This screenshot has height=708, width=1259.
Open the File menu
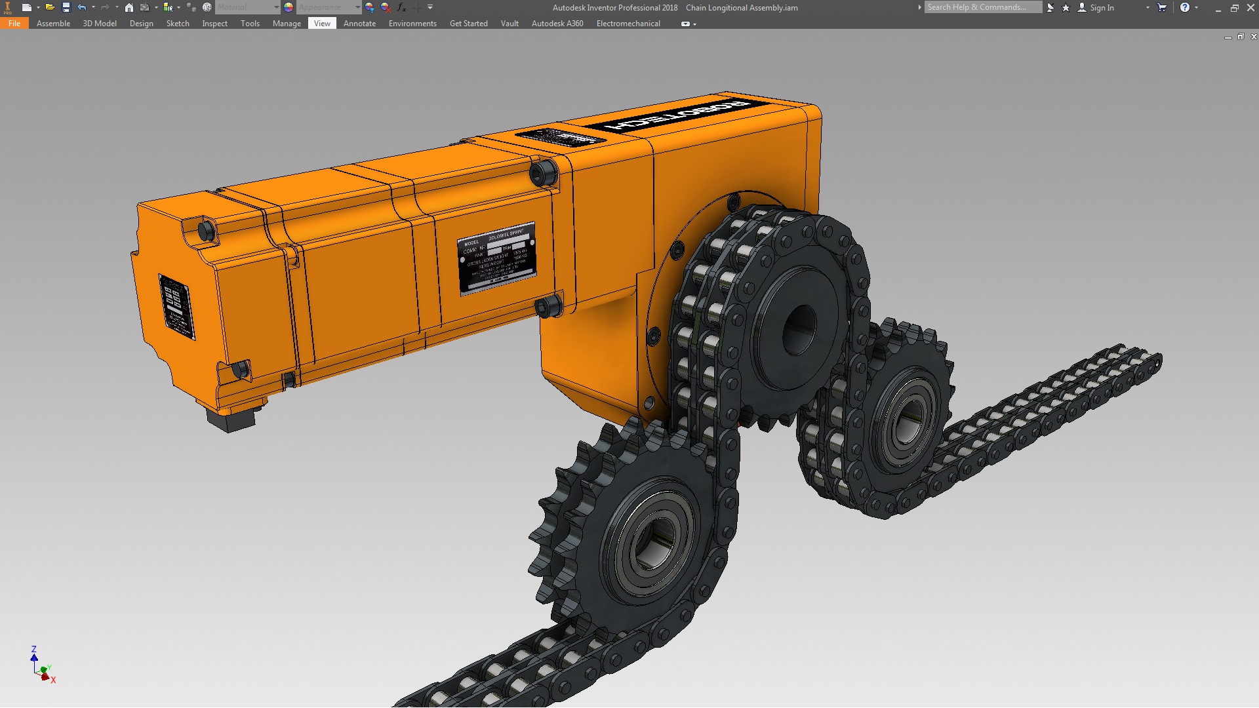[14, 24]
